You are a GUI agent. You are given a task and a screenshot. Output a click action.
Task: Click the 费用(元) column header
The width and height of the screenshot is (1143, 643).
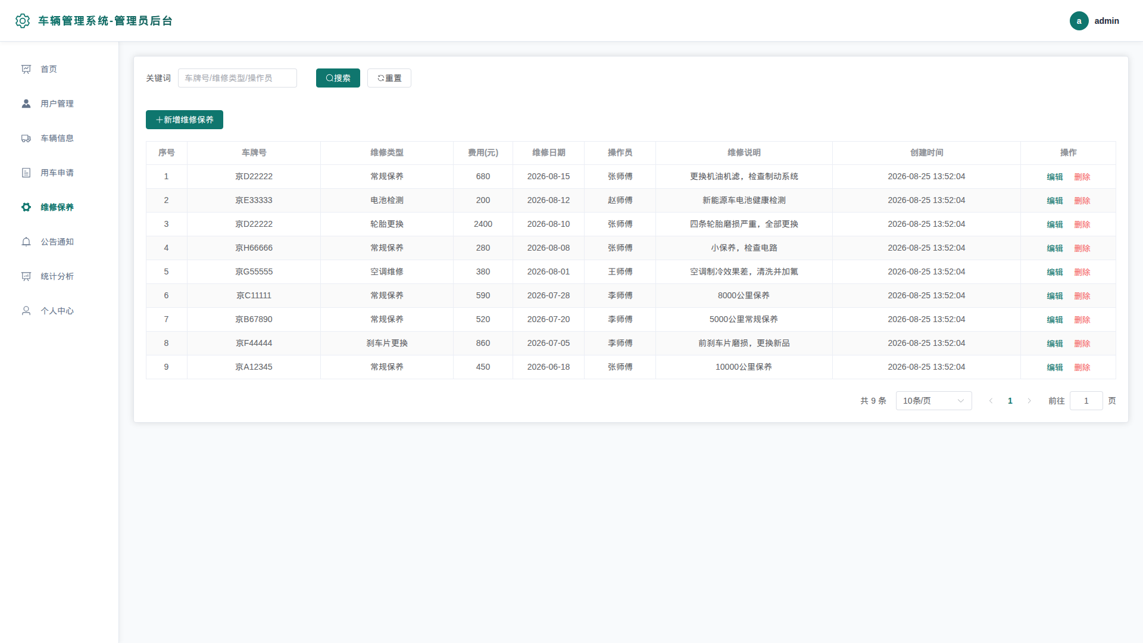[x=483, y=153]
